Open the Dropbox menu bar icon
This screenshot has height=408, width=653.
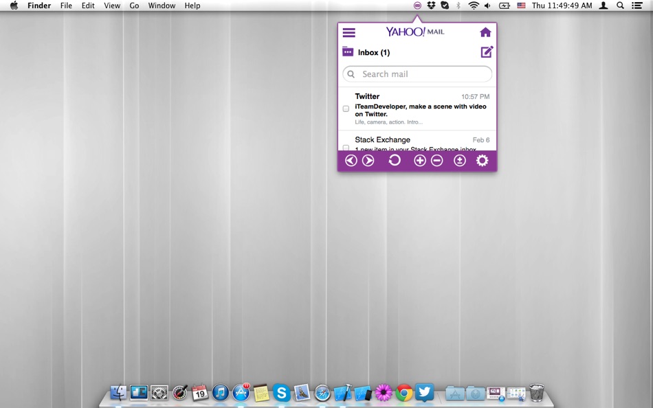431,5
